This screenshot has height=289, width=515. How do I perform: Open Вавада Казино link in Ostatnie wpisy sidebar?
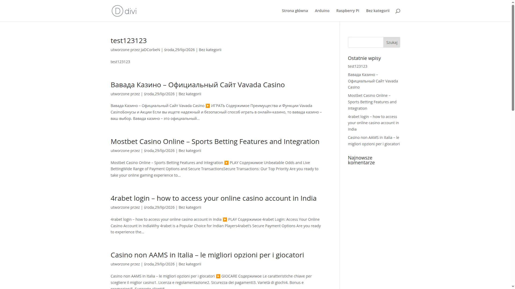(x=373, y=81)
